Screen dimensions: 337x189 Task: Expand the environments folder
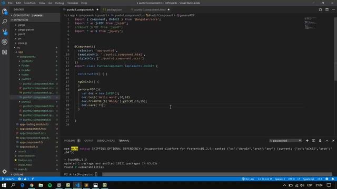pyautogui.click(x=34, y=156)
